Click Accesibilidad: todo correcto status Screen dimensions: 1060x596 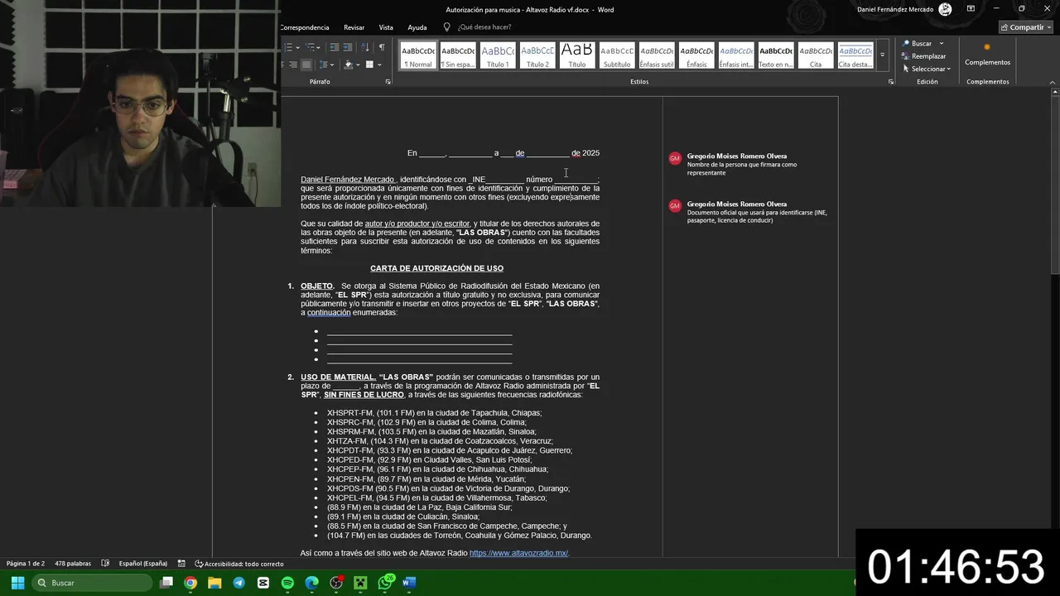click(x=239, y=564)
